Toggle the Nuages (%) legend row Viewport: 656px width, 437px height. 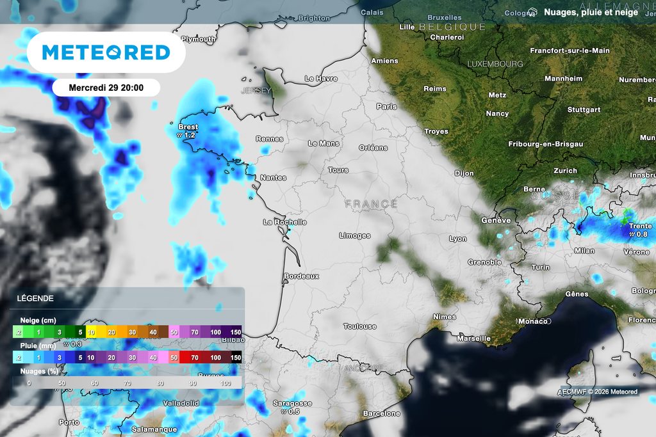click(x=38, y=370)
